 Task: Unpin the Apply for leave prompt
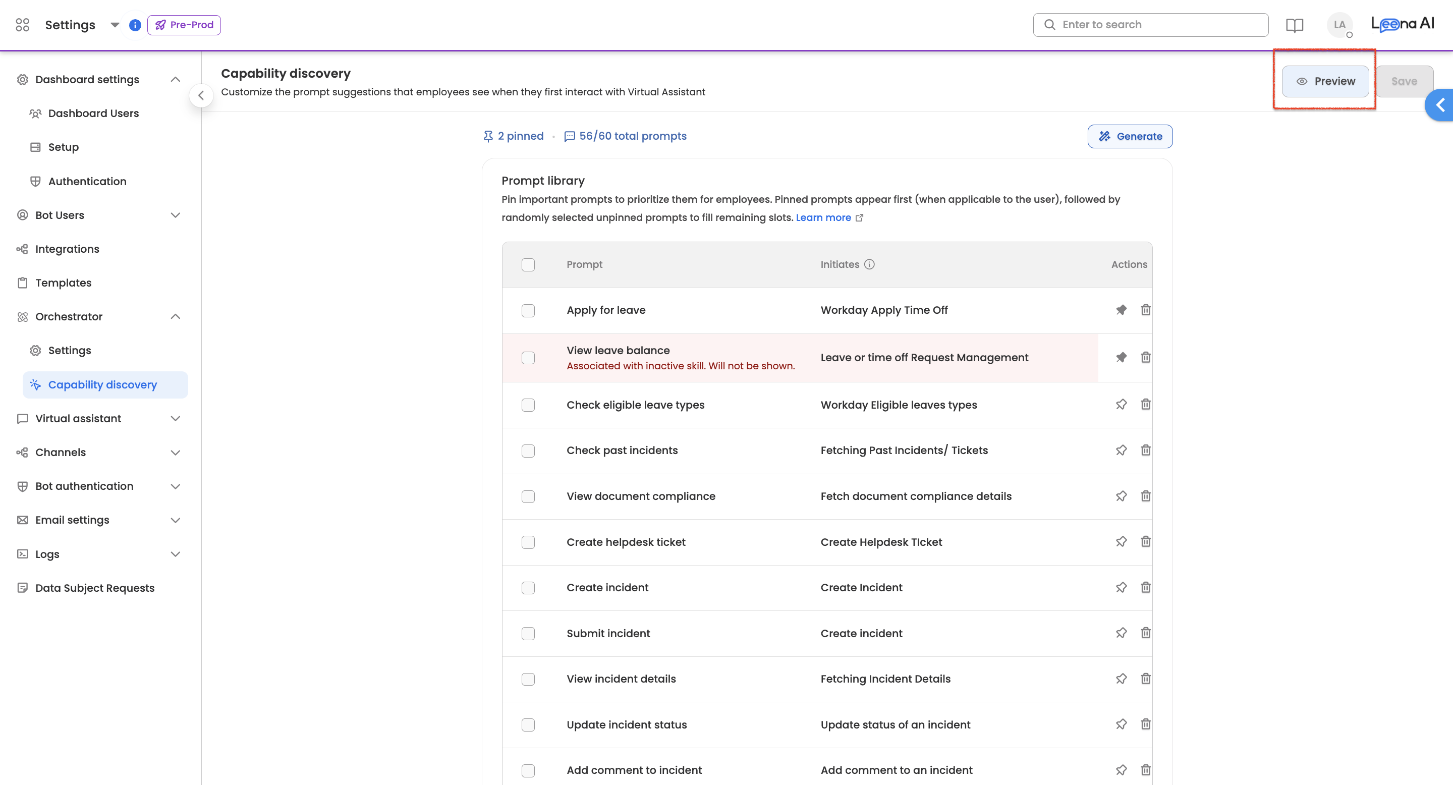point(1121,310)
